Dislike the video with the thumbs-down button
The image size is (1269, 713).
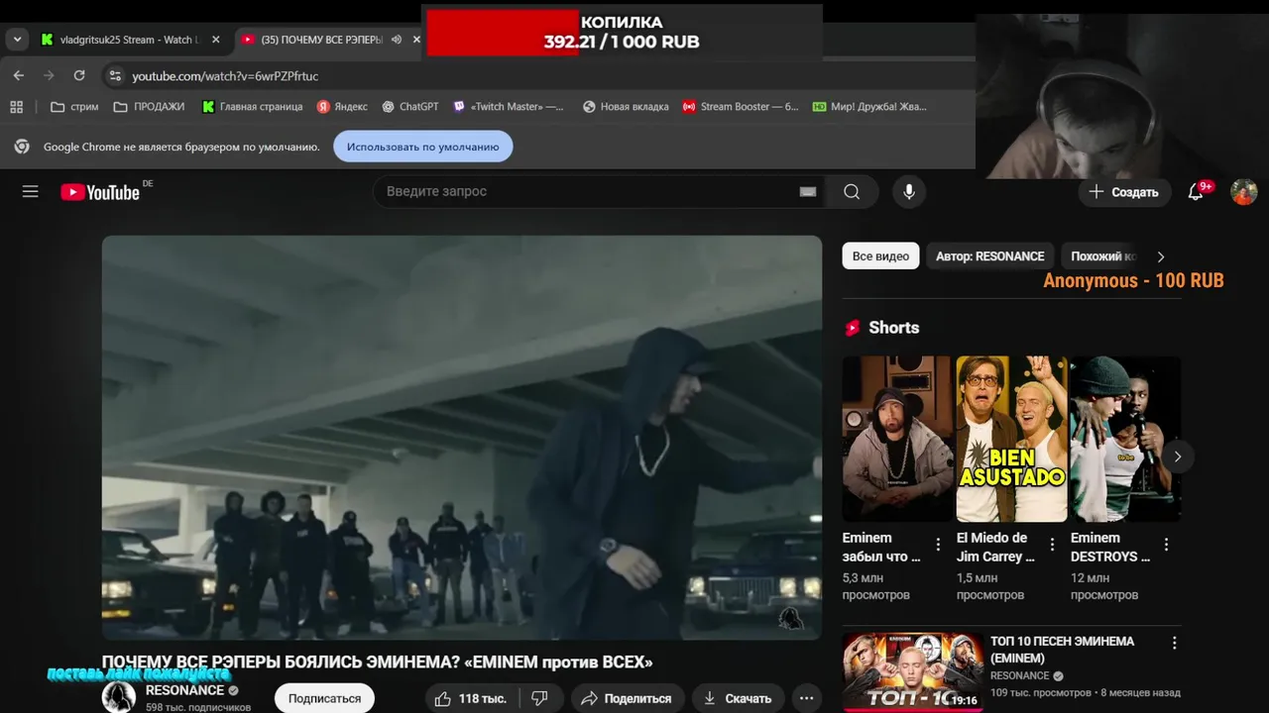(539, 698)
